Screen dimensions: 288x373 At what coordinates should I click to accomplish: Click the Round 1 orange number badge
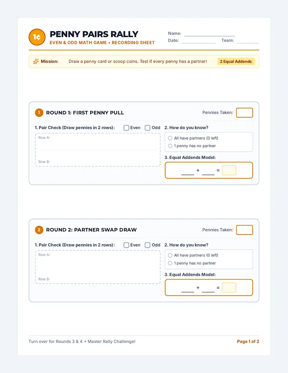39,112
